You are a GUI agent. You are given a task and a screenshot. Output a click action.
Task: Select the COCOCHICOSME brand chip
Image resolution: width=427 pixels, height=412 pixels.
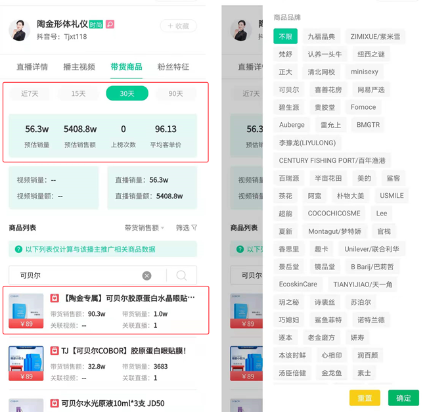[x=334, y=213]
